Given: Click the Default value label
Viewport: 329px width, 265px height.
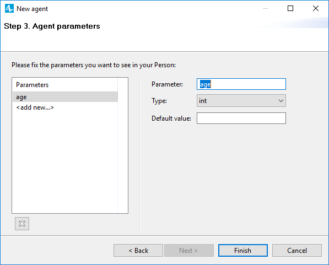Looking at the screenshot, I should [x=171, y=118].
